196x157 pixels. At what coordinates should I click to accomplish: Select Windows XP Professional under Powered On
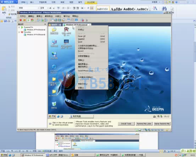(35, 30)
